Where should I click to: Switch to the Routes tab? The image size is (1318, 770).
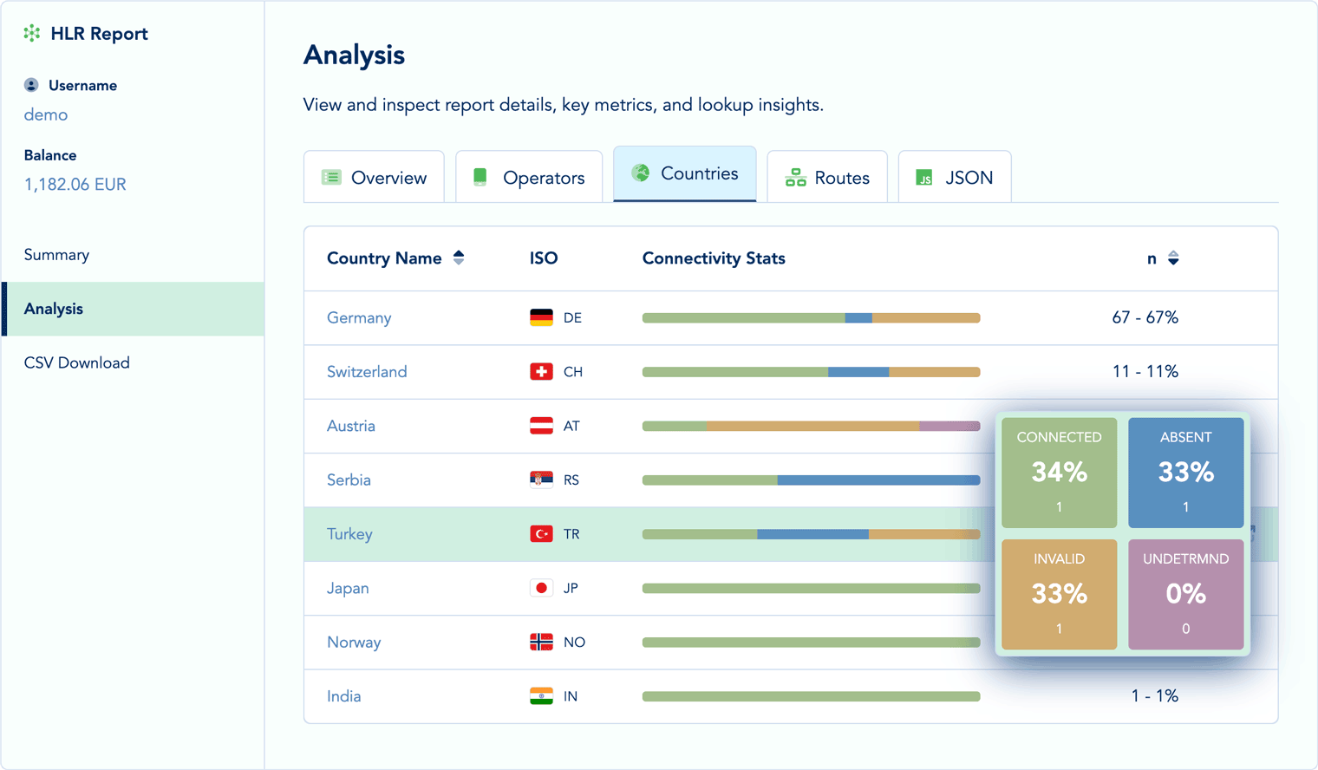click(827, 177)
